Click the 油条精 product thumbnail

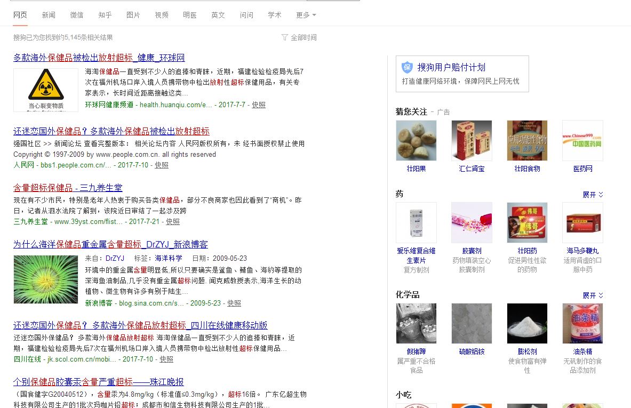tap(582, 323)
